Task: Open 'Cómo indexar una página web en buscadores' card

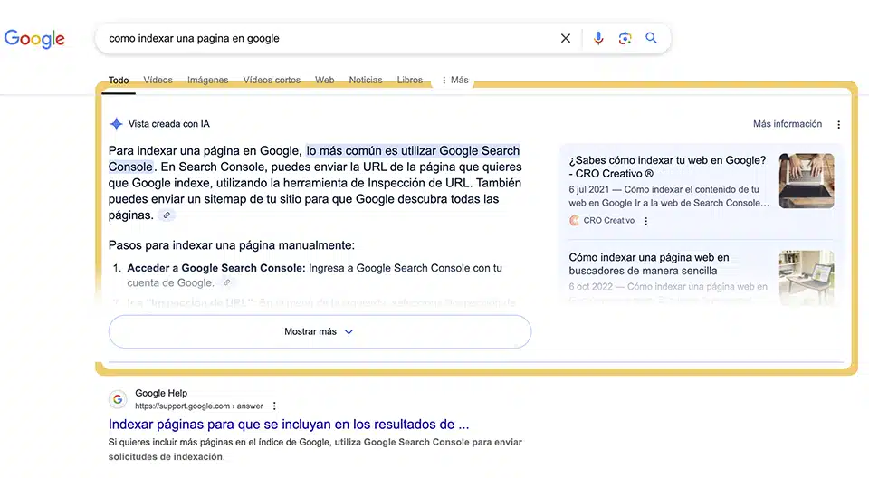Action: pyautogui.click(x=649, y=264)
